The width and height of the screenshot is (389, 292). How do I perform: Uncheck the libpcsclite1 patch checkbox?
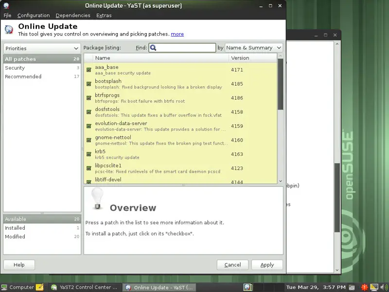89,168
